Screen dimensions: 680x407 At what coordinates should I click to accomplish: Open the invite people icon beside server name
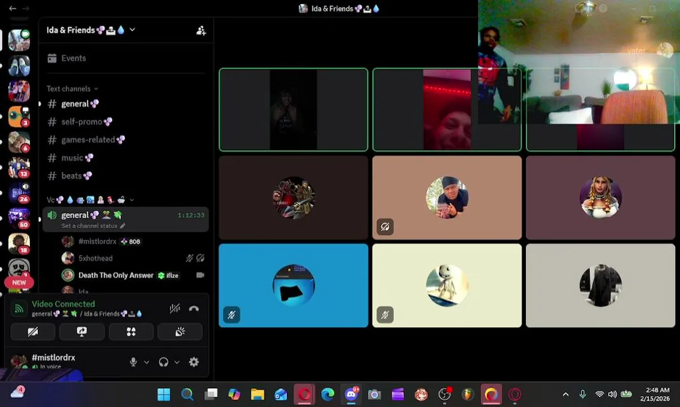click(201, 31)
